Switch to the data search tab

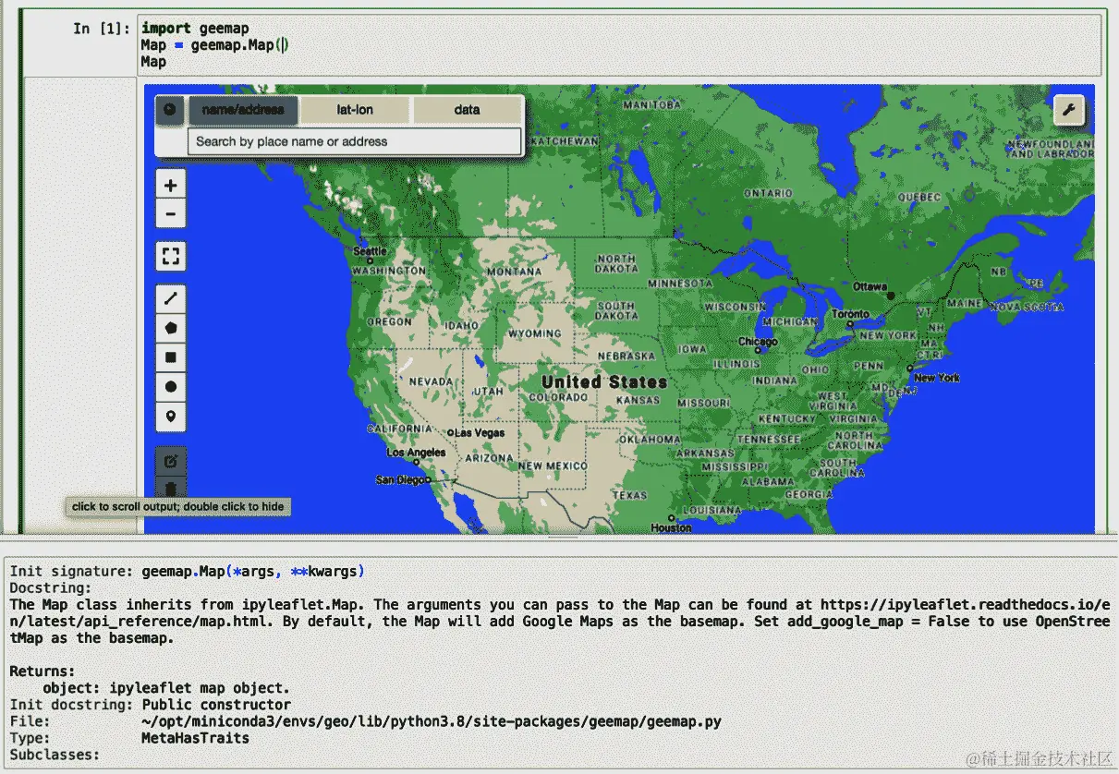[467, 110]
